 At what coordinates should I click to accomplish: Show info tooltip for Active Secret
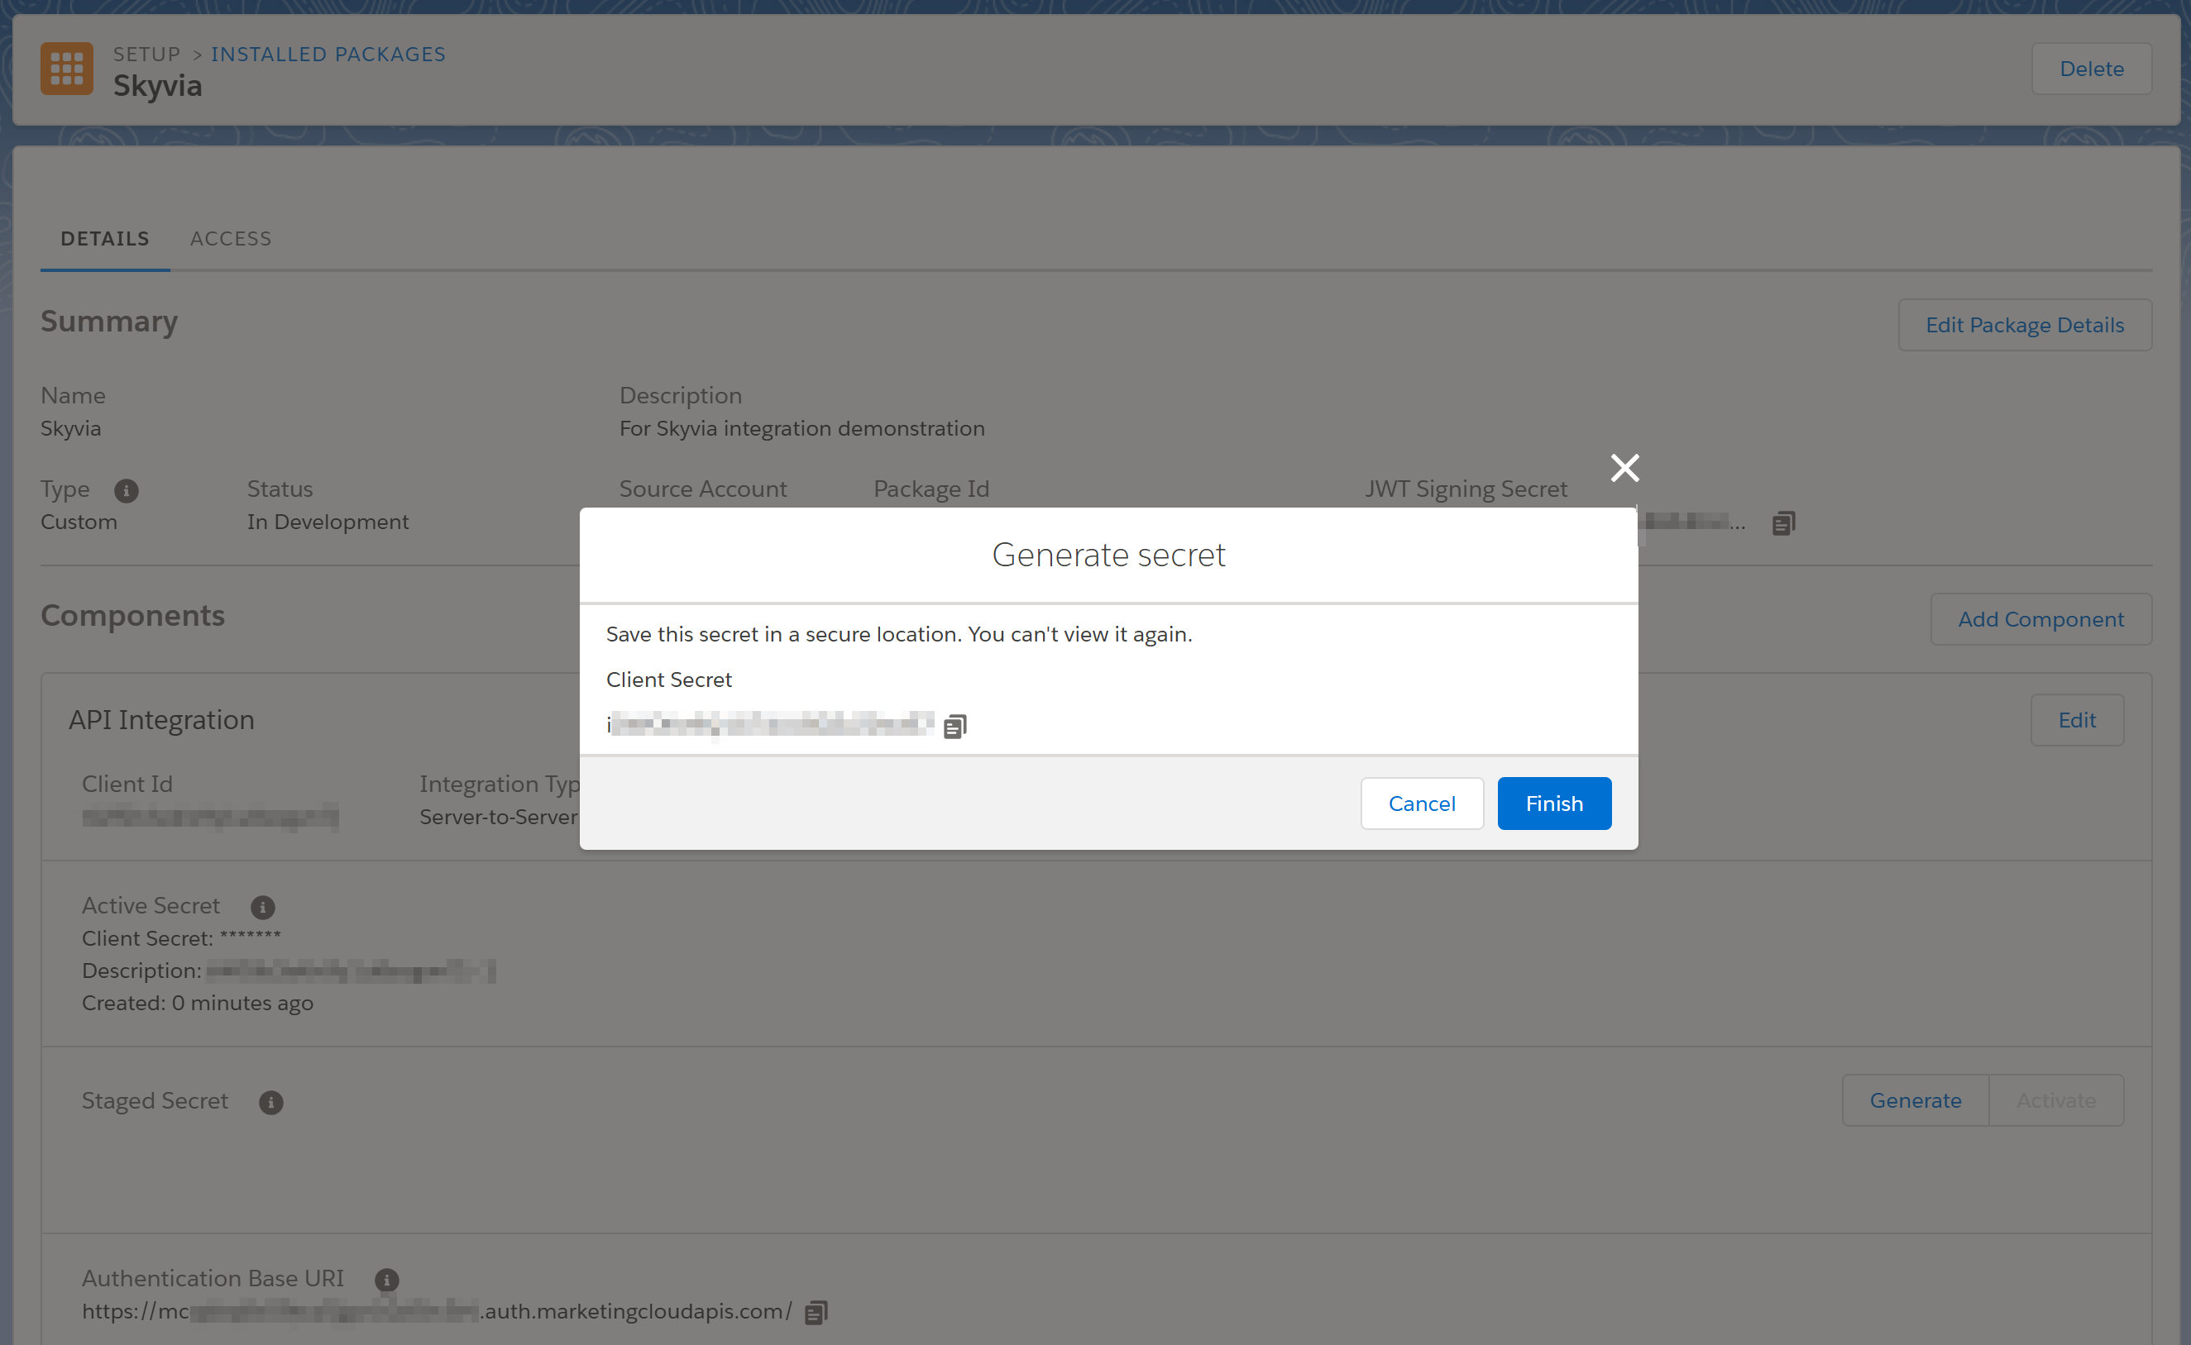[x=262, y=907]
